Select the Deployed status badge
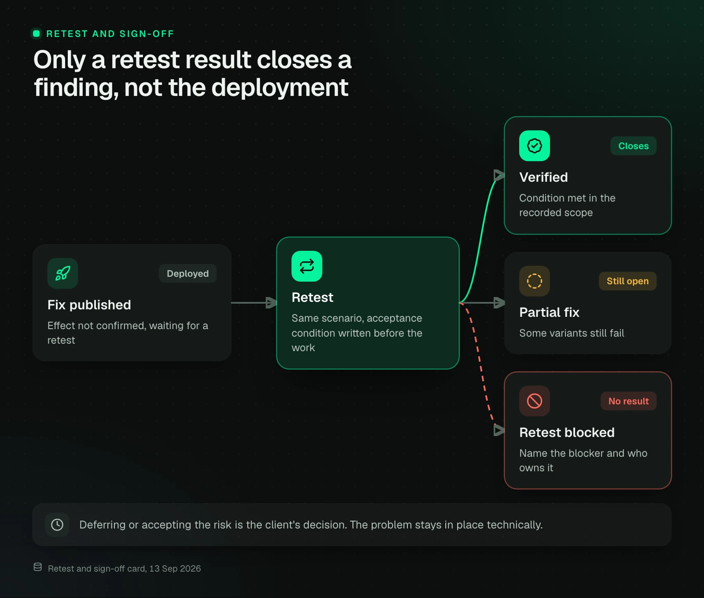The image size is (704, 598). point(188,273)
